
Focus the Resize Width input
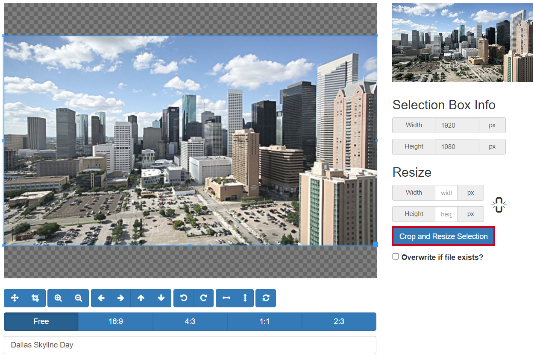click(x=446, y=193)
